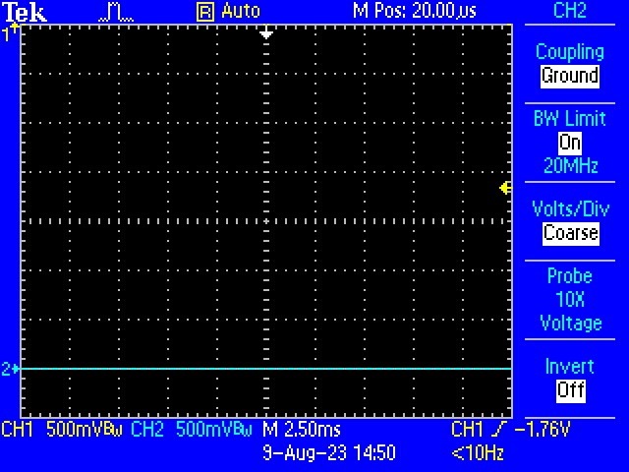Click the CH1 500mV scale readout
Viewport: 629px width, 472px height.
coord(62,430)
